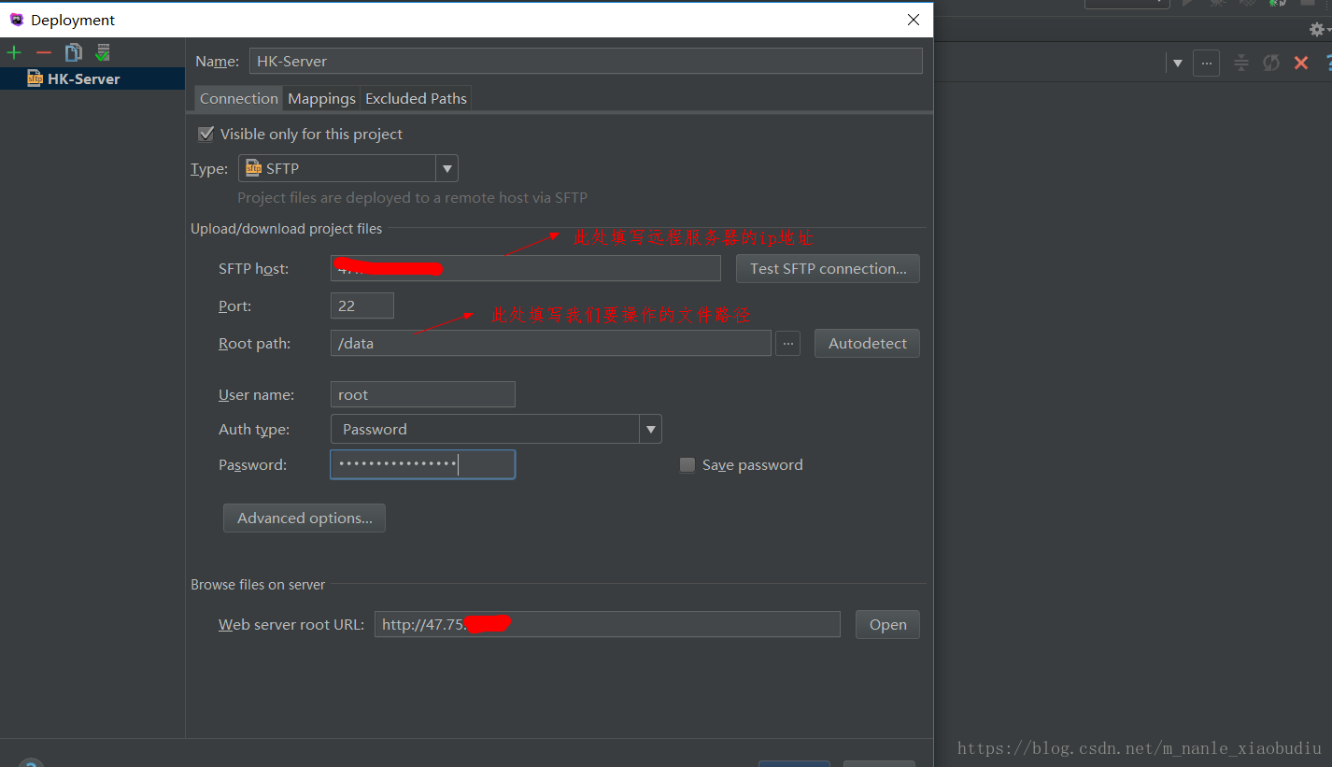This screenshot has width=1332, height=767.
Task: Switch to the Connection tab
Action: [238, 98]
